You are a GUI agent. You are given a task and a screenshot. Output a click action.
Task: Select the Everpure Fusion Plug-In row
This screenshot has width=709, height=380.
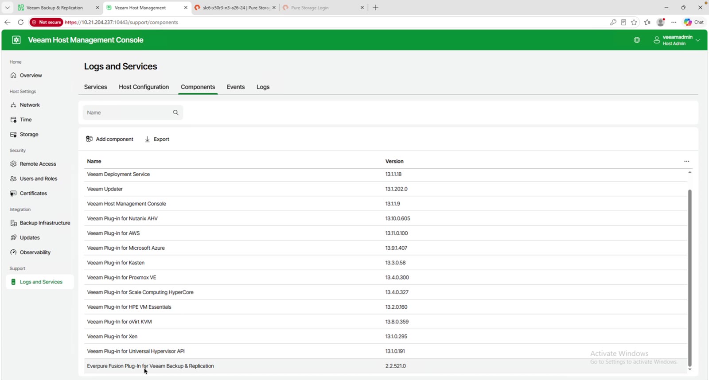point(386,366)
